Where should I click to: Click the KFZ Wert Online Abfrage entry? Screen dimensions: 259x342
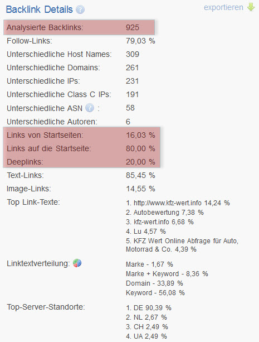coord(182,245)
